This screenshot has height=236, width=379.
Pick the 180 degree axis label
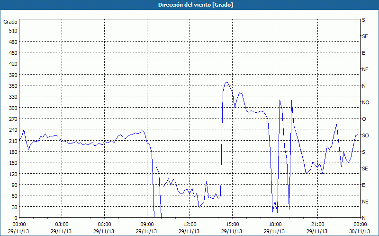13,152
